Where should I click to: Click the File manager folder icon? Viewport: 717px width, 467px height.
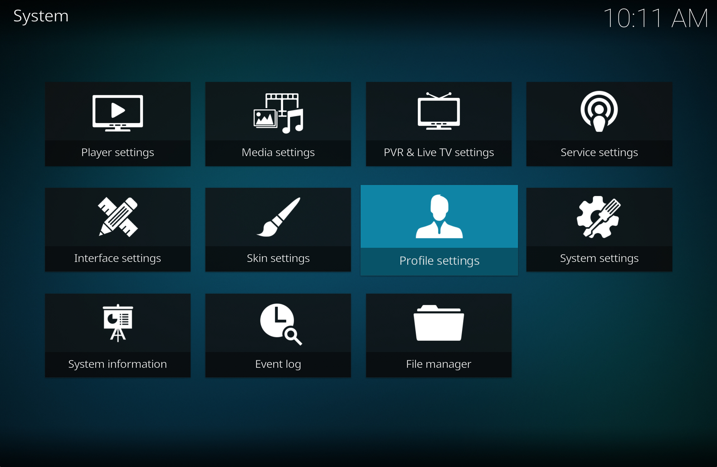pyautogui.click(x=438, y=324)
